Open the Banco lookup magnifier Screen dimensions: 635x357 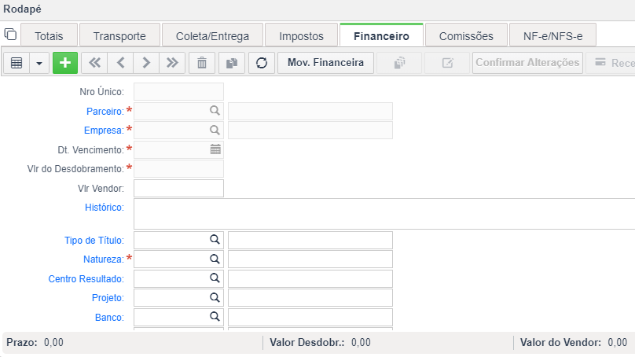click(215, 316)
